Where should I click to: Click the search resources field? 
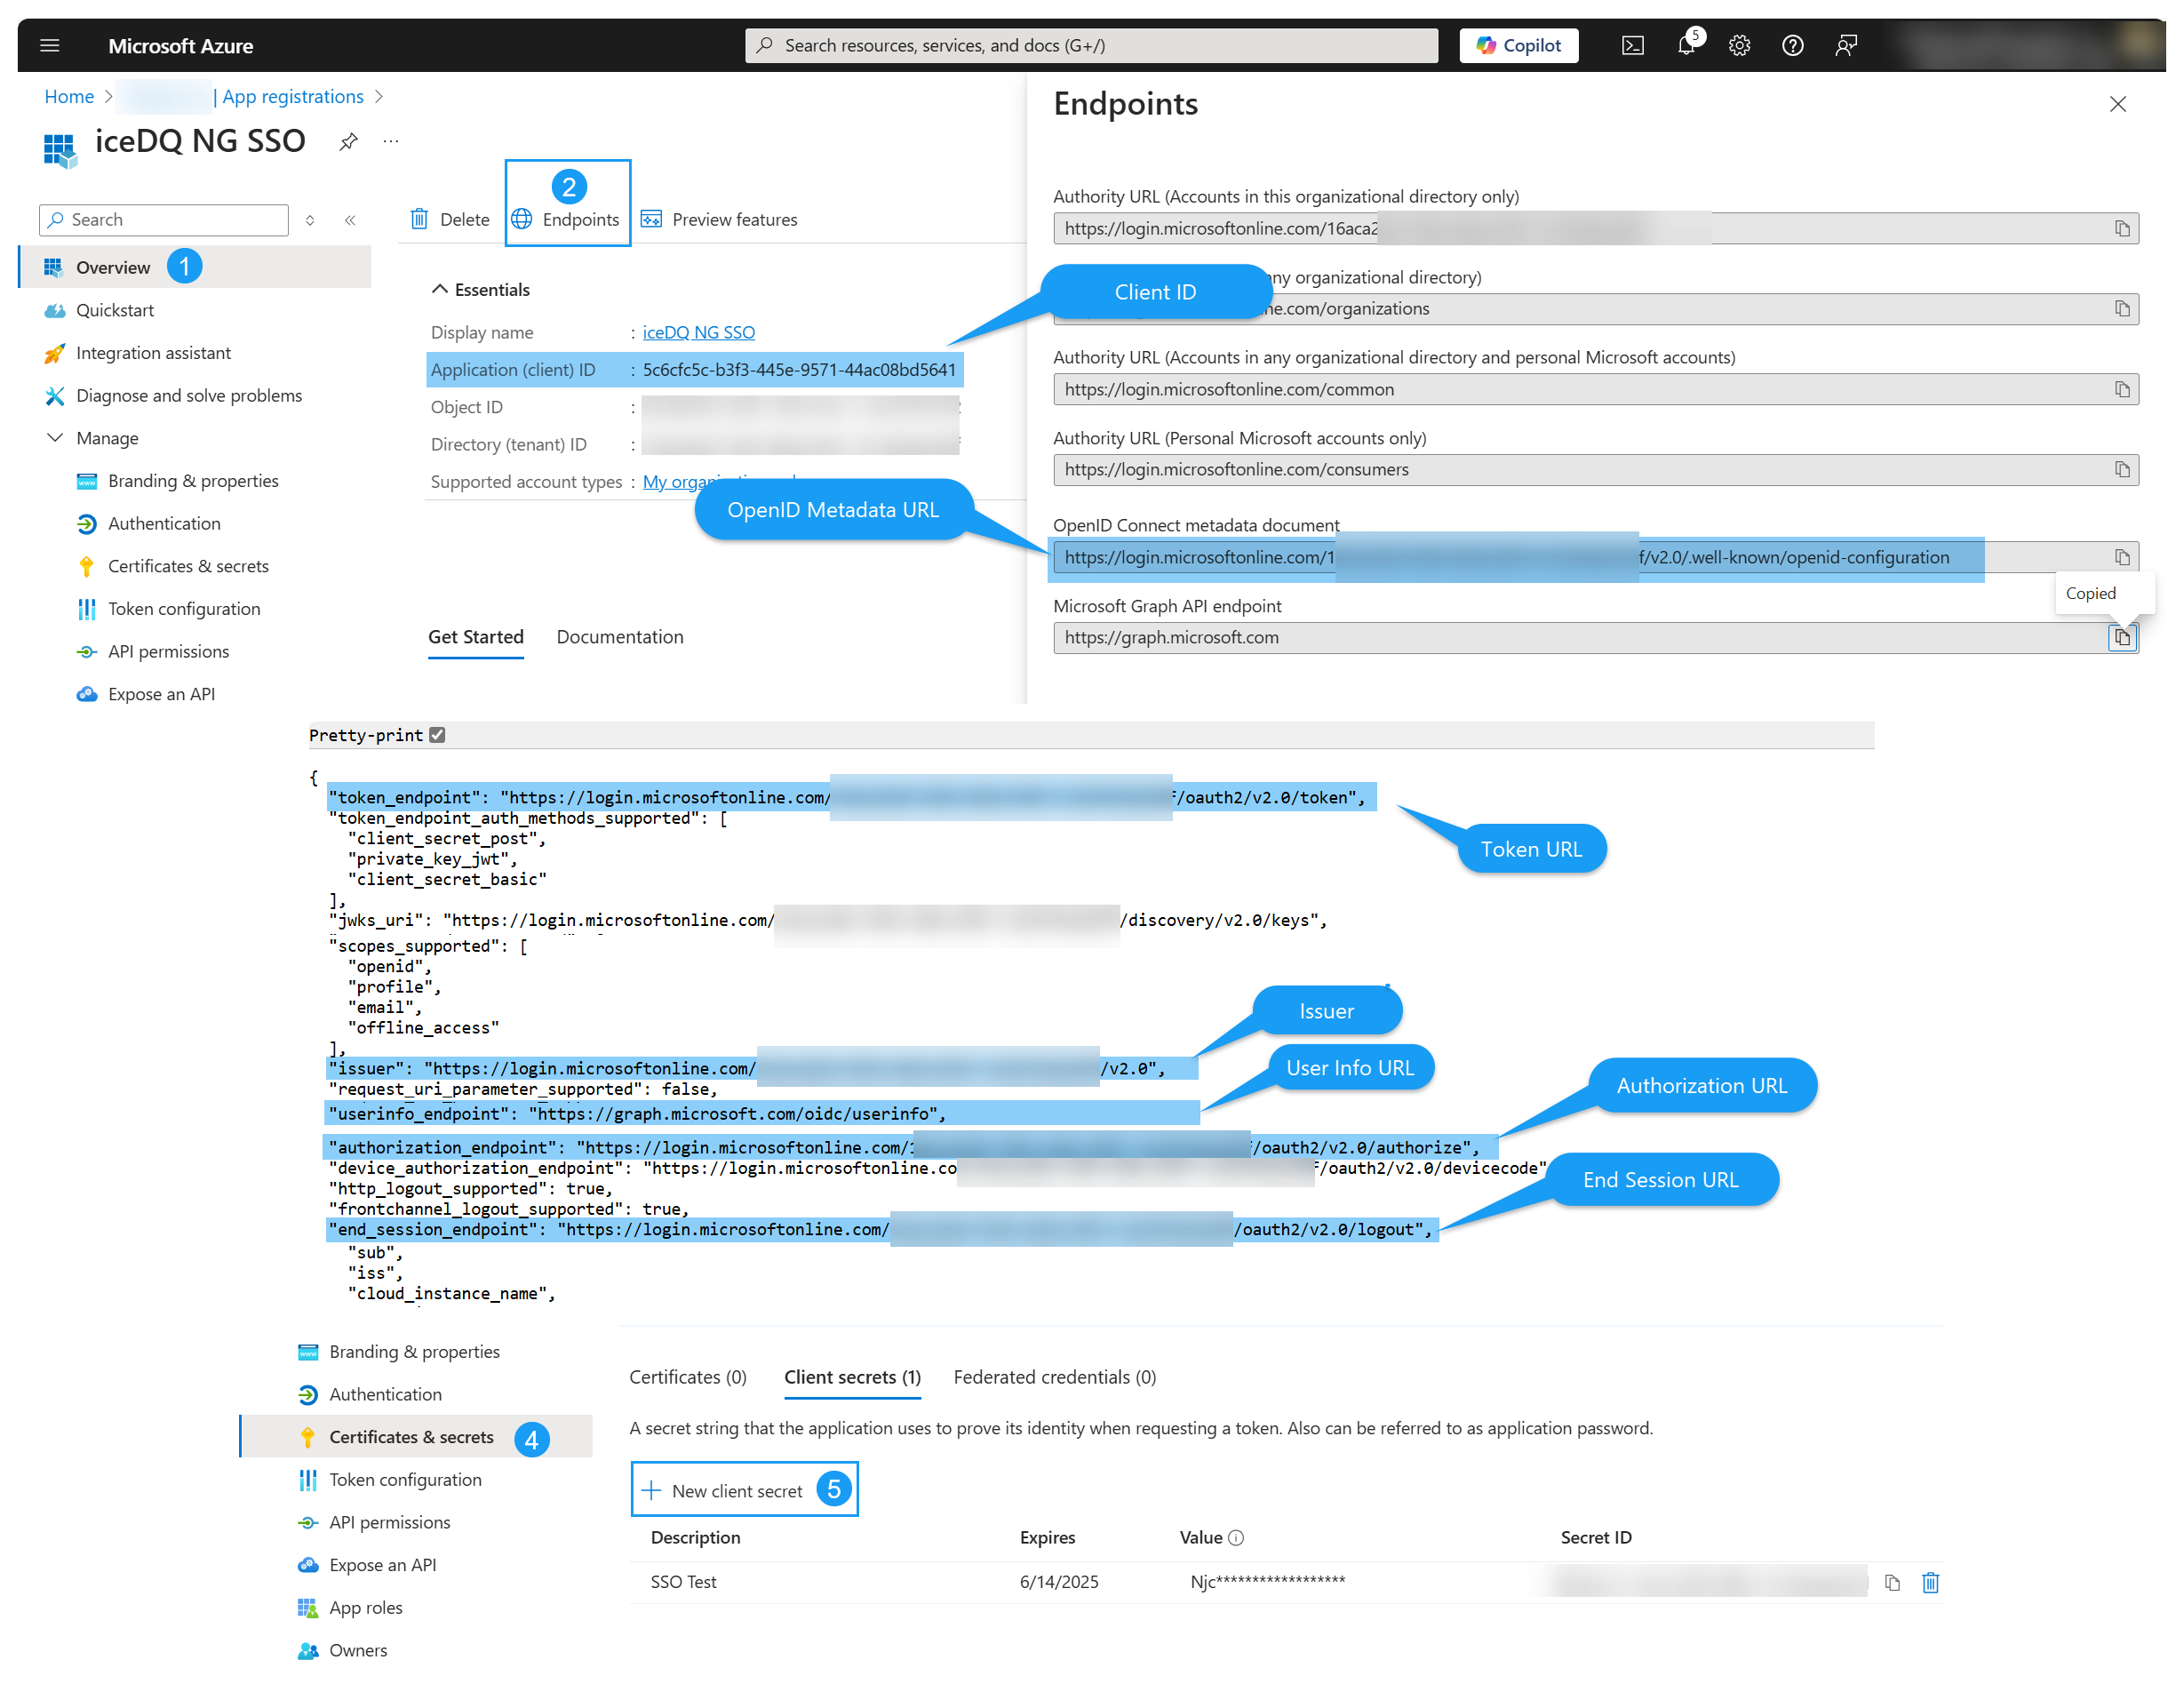[1090, 45]
